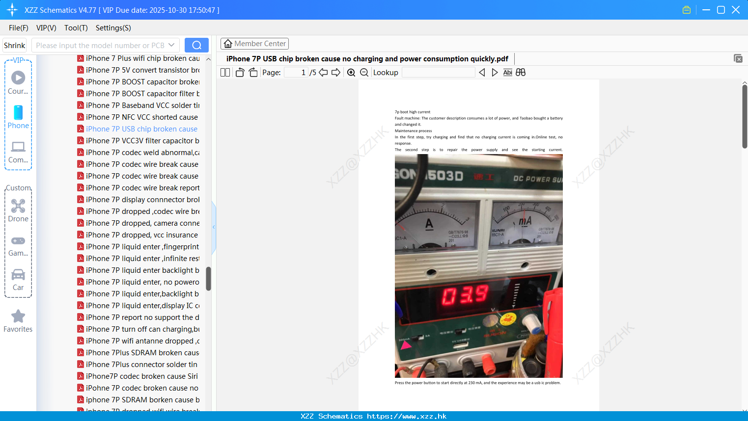Toggle Abi match-case search option
Viewport: 748px width, 421px height.
coord(507,73)
